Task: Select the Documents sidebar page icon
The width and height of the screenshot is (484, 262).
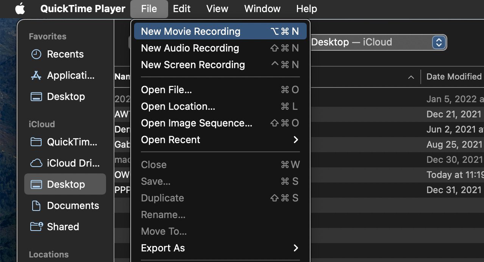Action: pos(36,206)
